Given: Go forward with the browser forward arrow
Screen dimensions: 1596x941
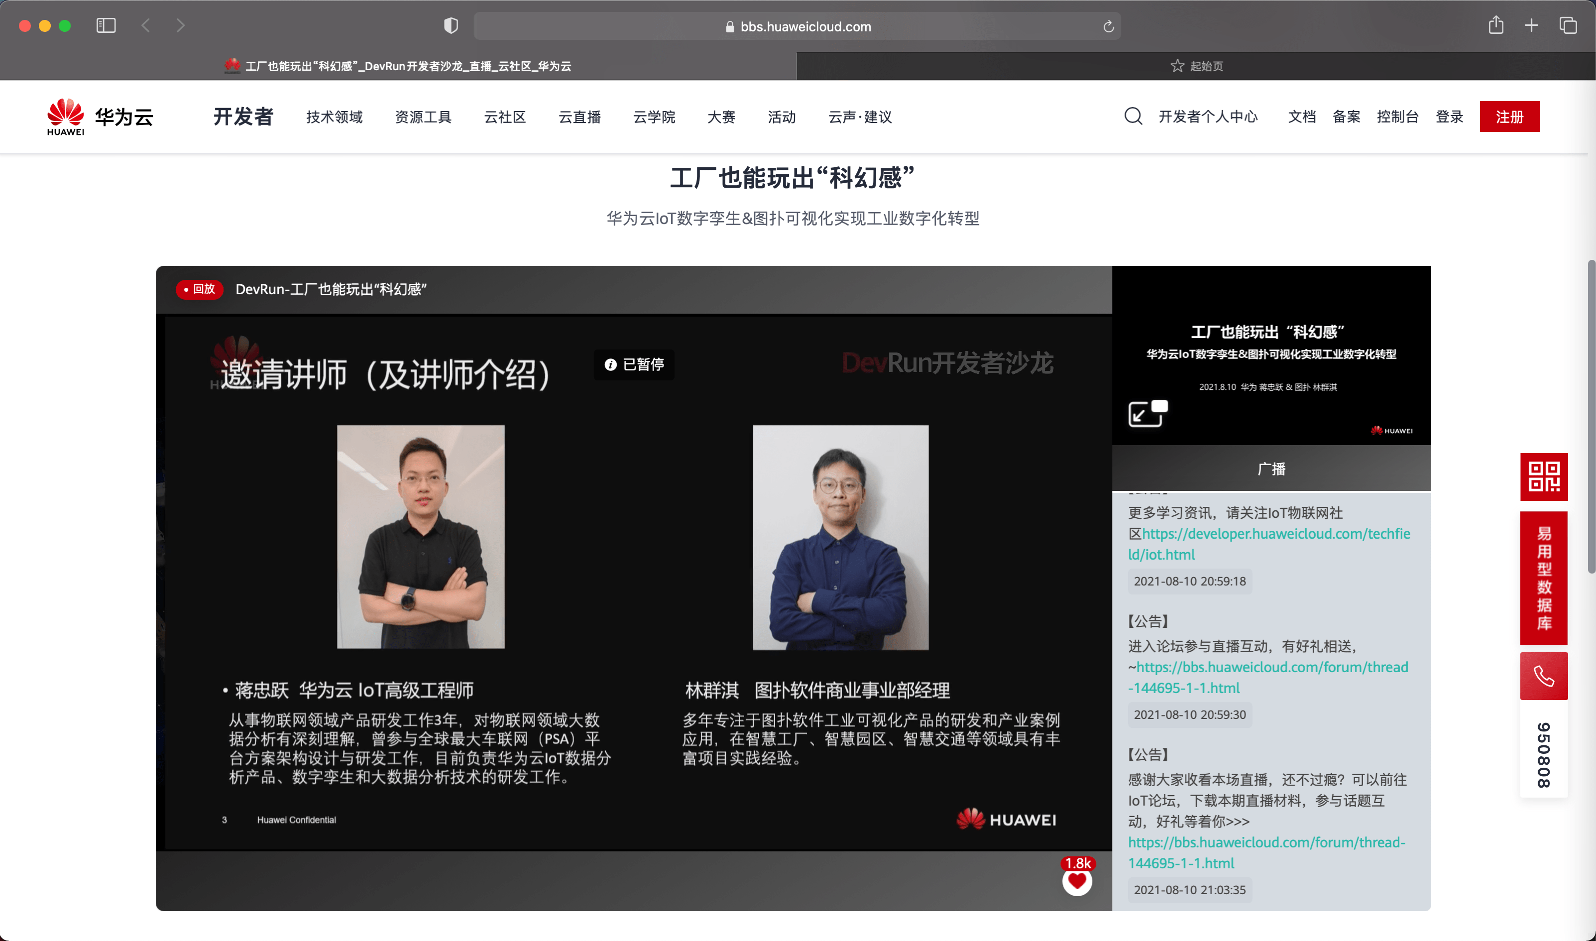Looking at the screenshot, I should (181, 26).
